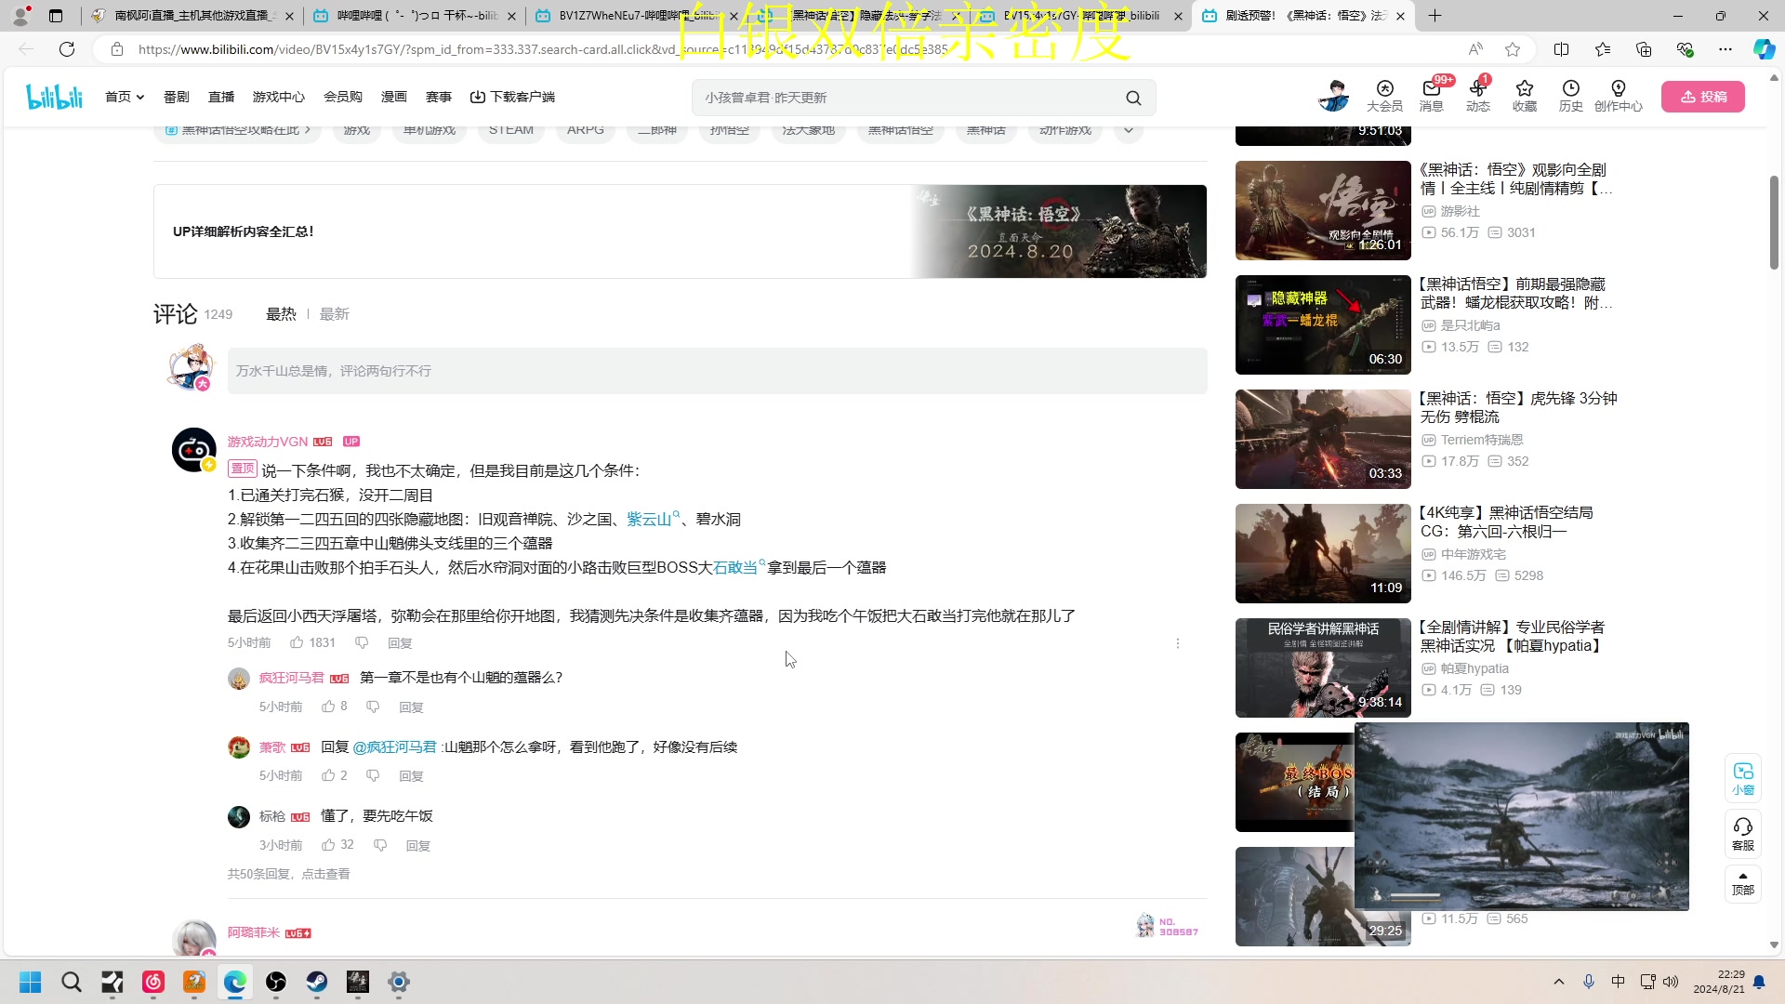The width and height of the screenshot is (1785, 1004).
Task: Open the 历史 history clock icon
Action: coord(1571,96)
